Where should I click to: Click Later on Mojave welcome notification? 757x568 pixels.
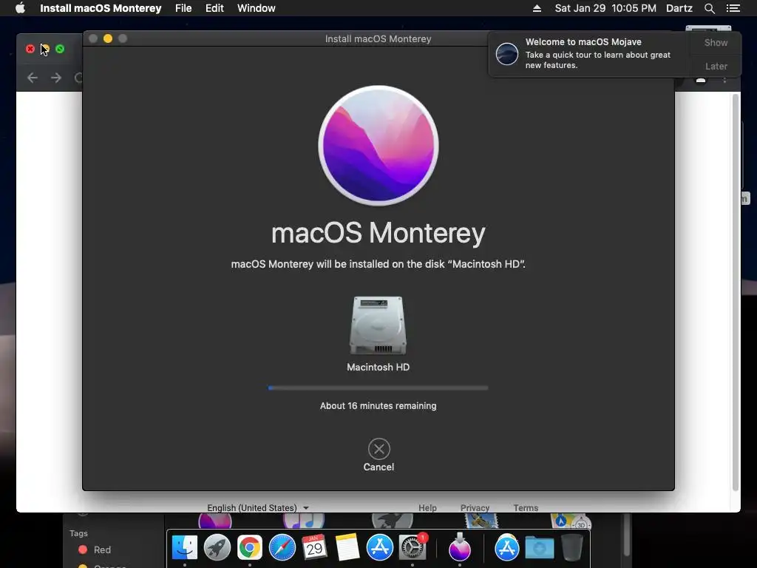[x=716, y=66]
